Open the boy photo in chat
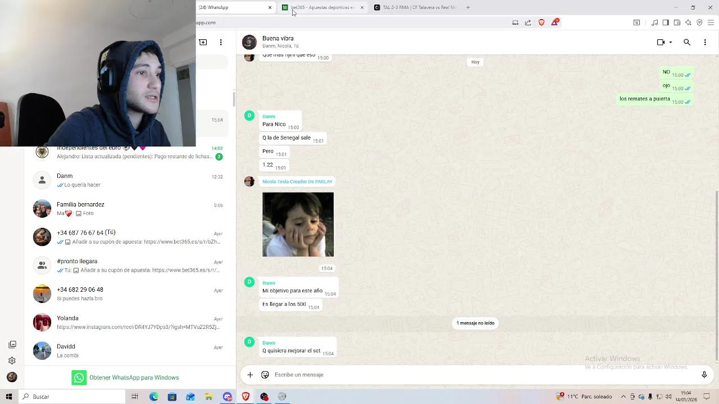Screen dimensions: 719x404 tap(298, 224)
